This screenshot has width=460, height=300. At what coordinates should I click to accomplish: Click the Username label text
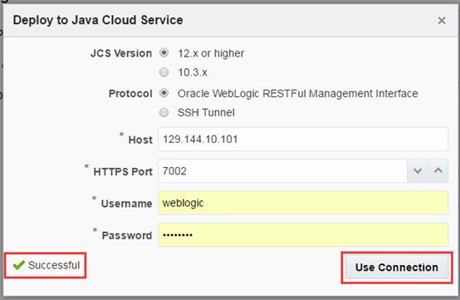pyautogui.click(x=127, y=204)
